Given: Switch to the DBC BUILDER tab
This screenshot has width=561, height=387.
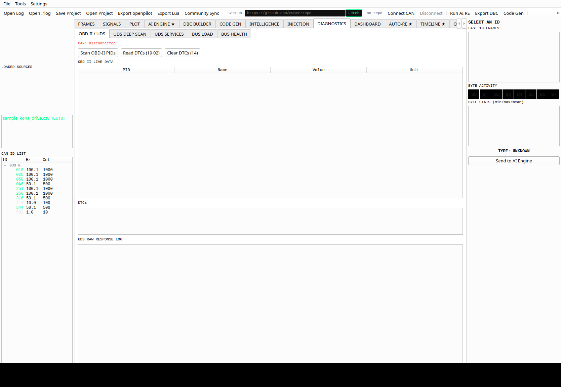Looking at the screenshot, I should 197,24.
